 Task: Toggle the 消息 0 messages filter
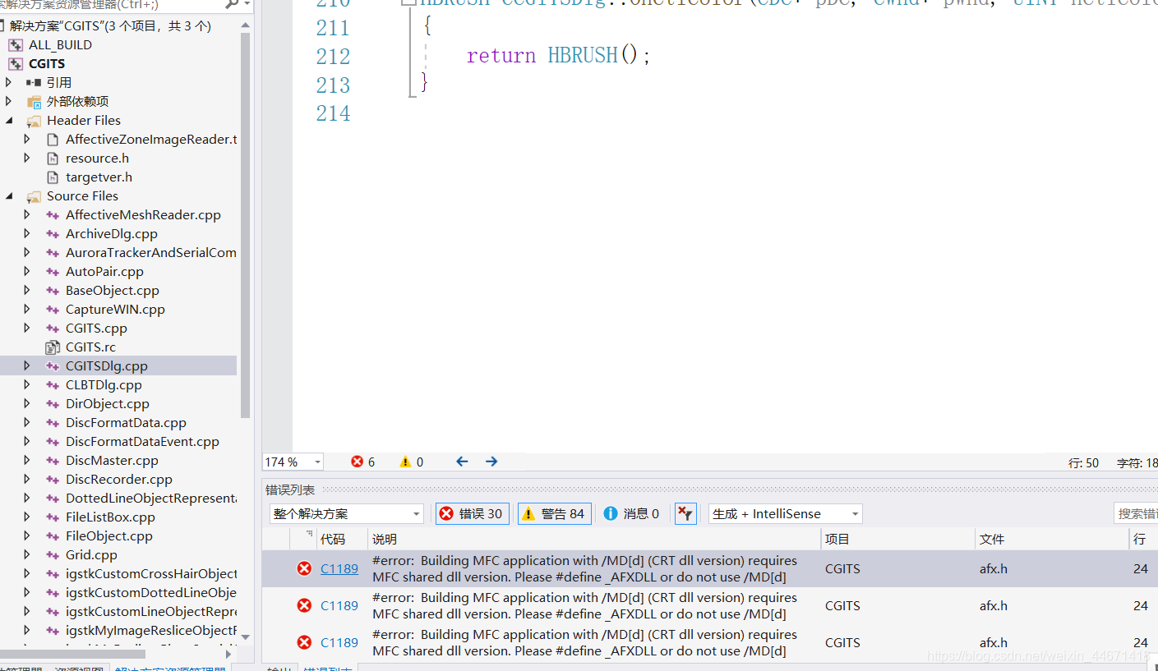pyautogui.click(x=631, y=513)
